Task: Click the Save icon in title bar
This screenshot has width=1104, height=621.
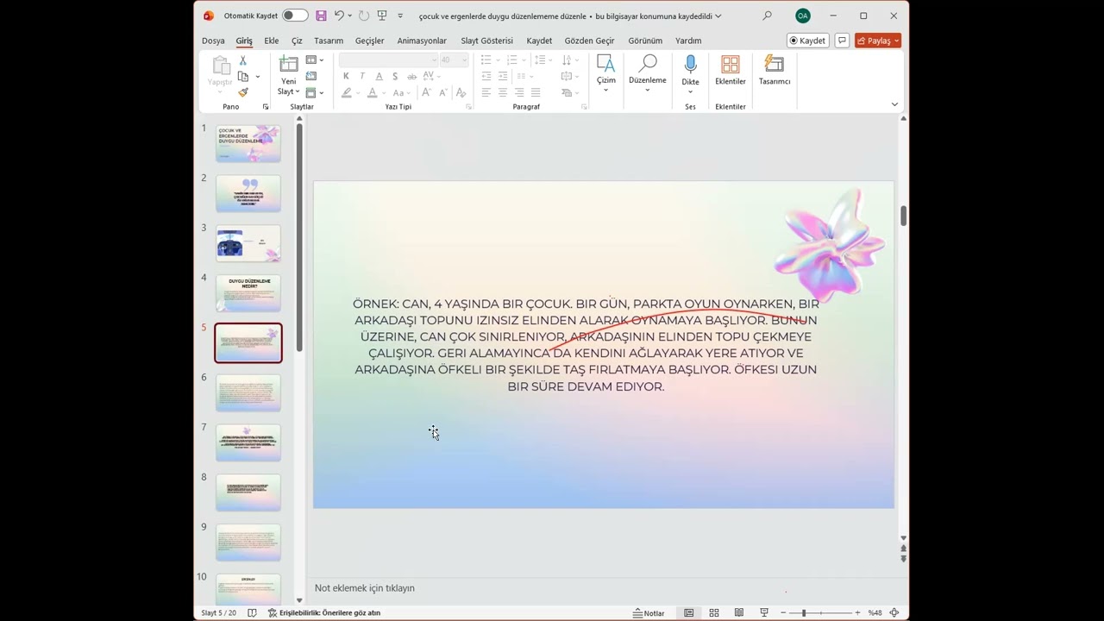Action: [321, 16]
